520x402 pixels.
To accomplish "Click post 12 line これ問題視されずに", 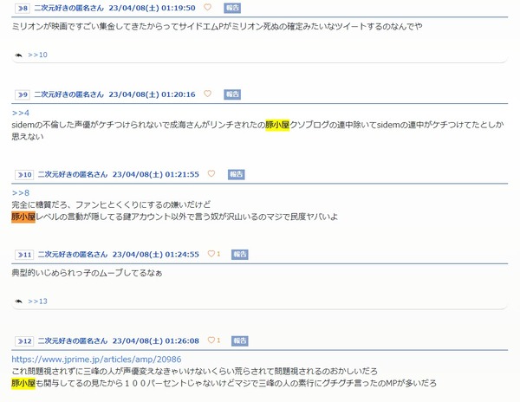I will [194, 371].
